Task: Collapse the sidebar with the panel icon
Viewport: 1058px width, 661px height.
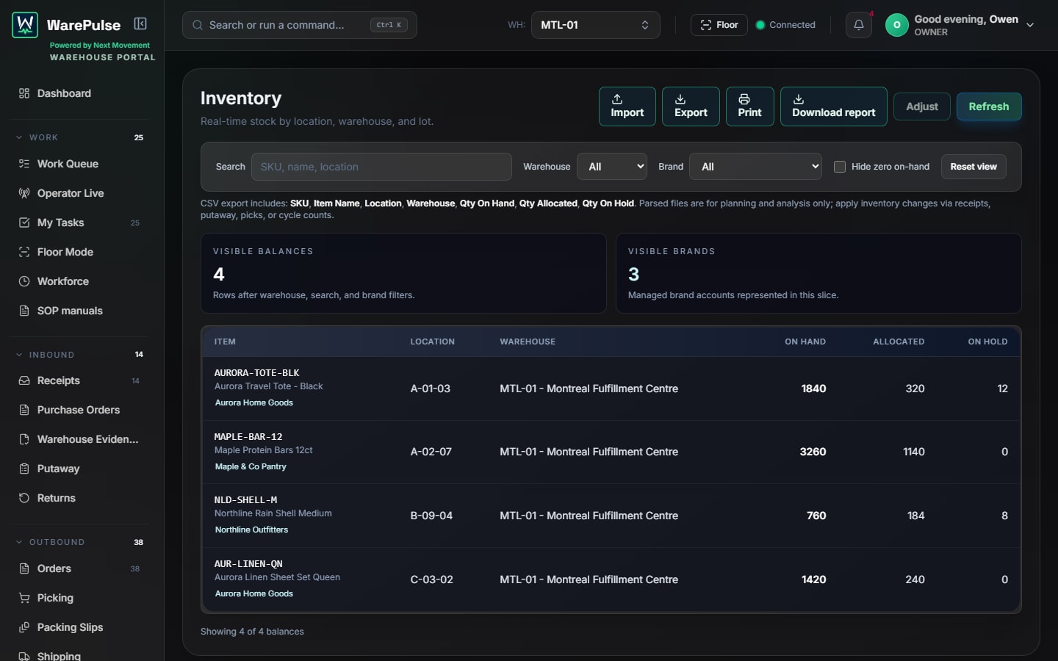Action: tap(140, 24)
